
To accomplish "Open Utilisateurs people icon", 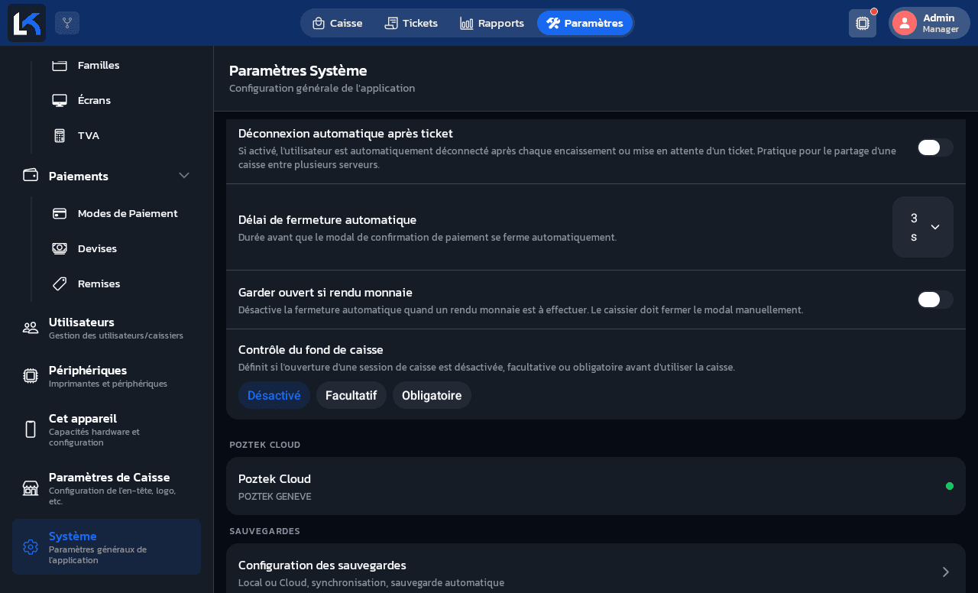I will point(31,328).
